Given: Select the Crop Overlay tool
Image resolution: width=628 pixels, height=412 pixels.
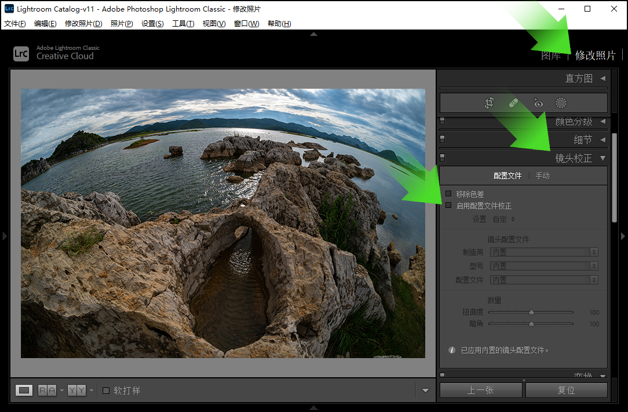Looking at the screenshot, I should pos(490,103).
